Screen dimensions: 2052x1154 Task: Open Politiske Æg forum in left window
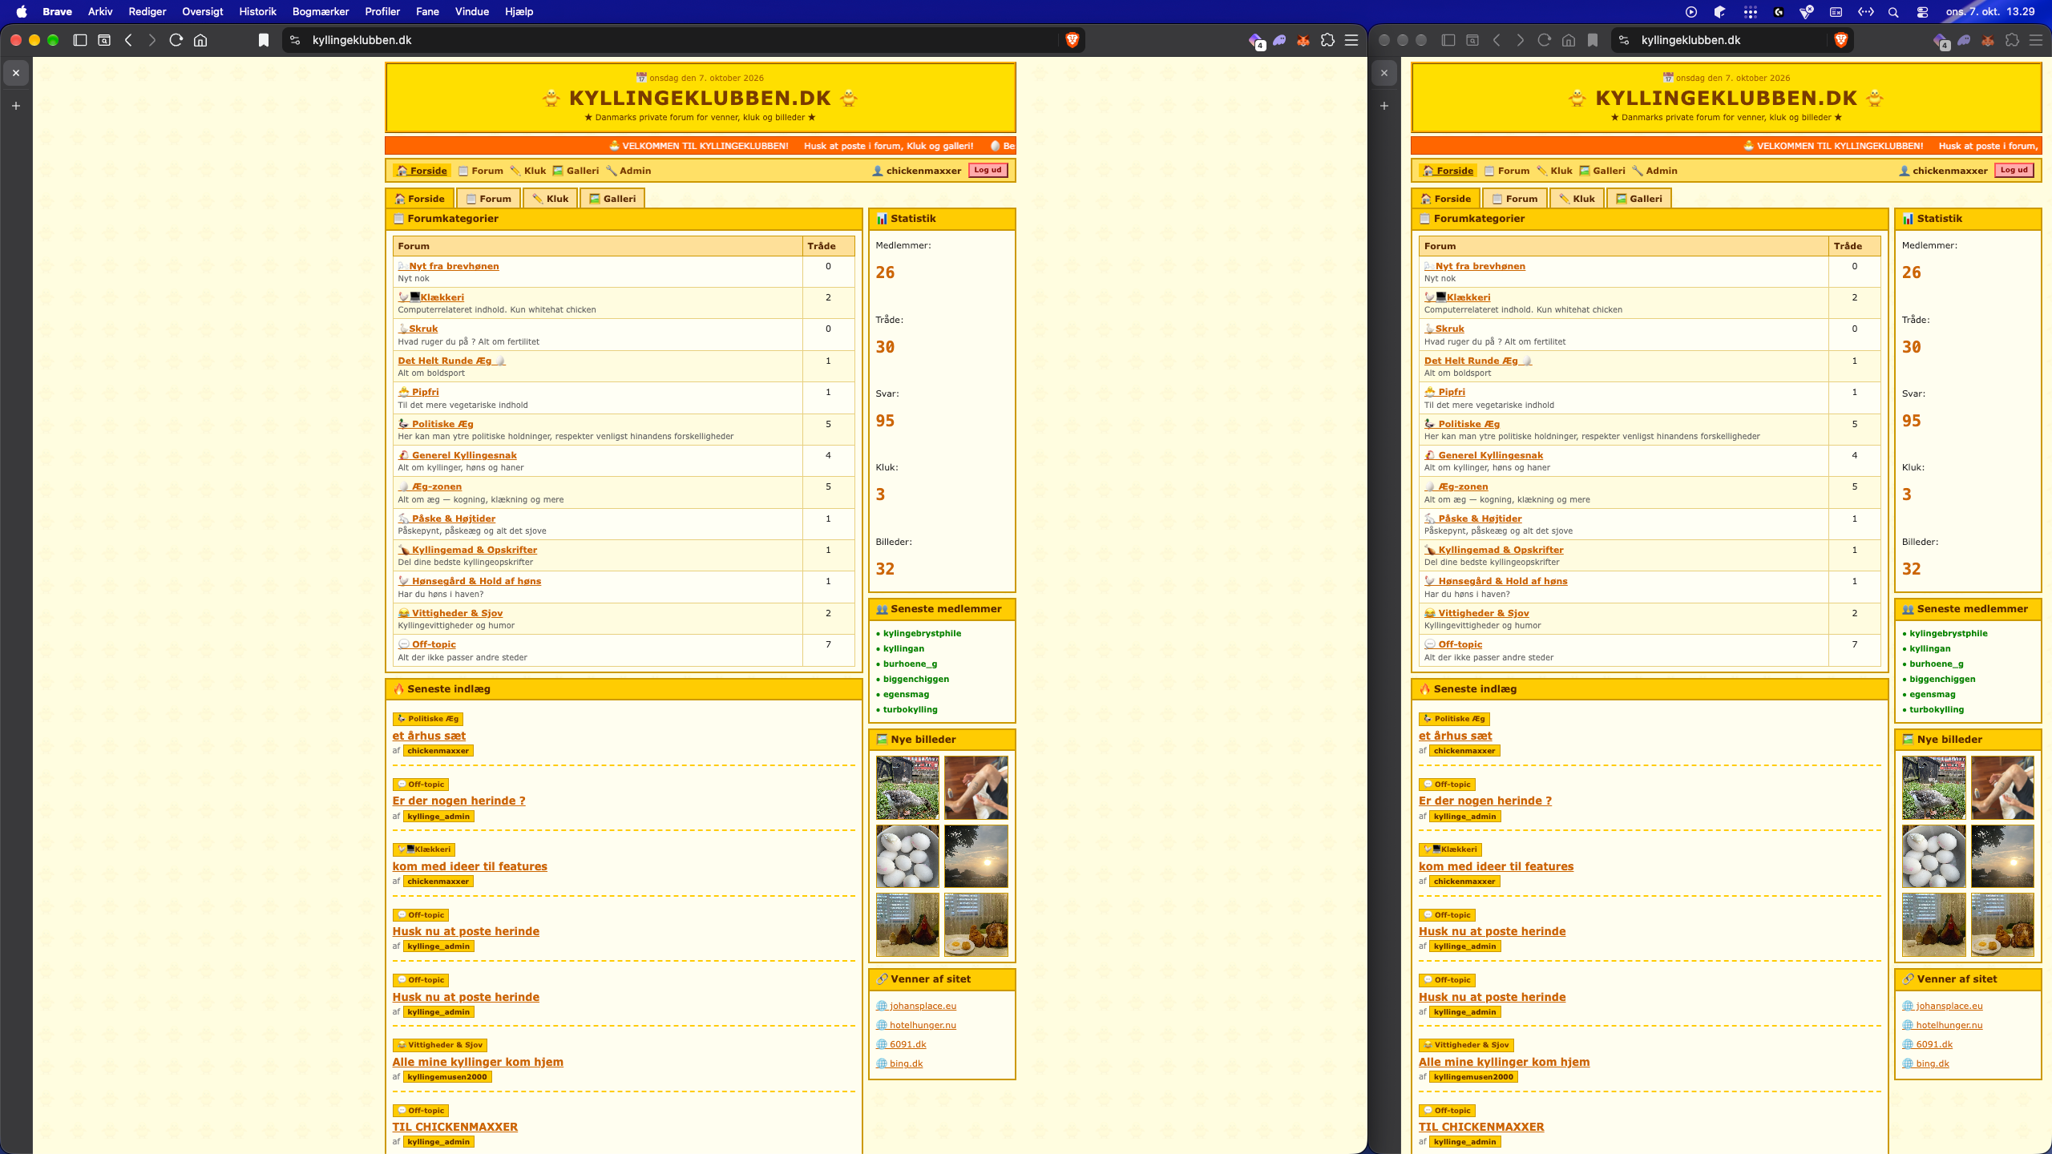(x=436, y=424)
